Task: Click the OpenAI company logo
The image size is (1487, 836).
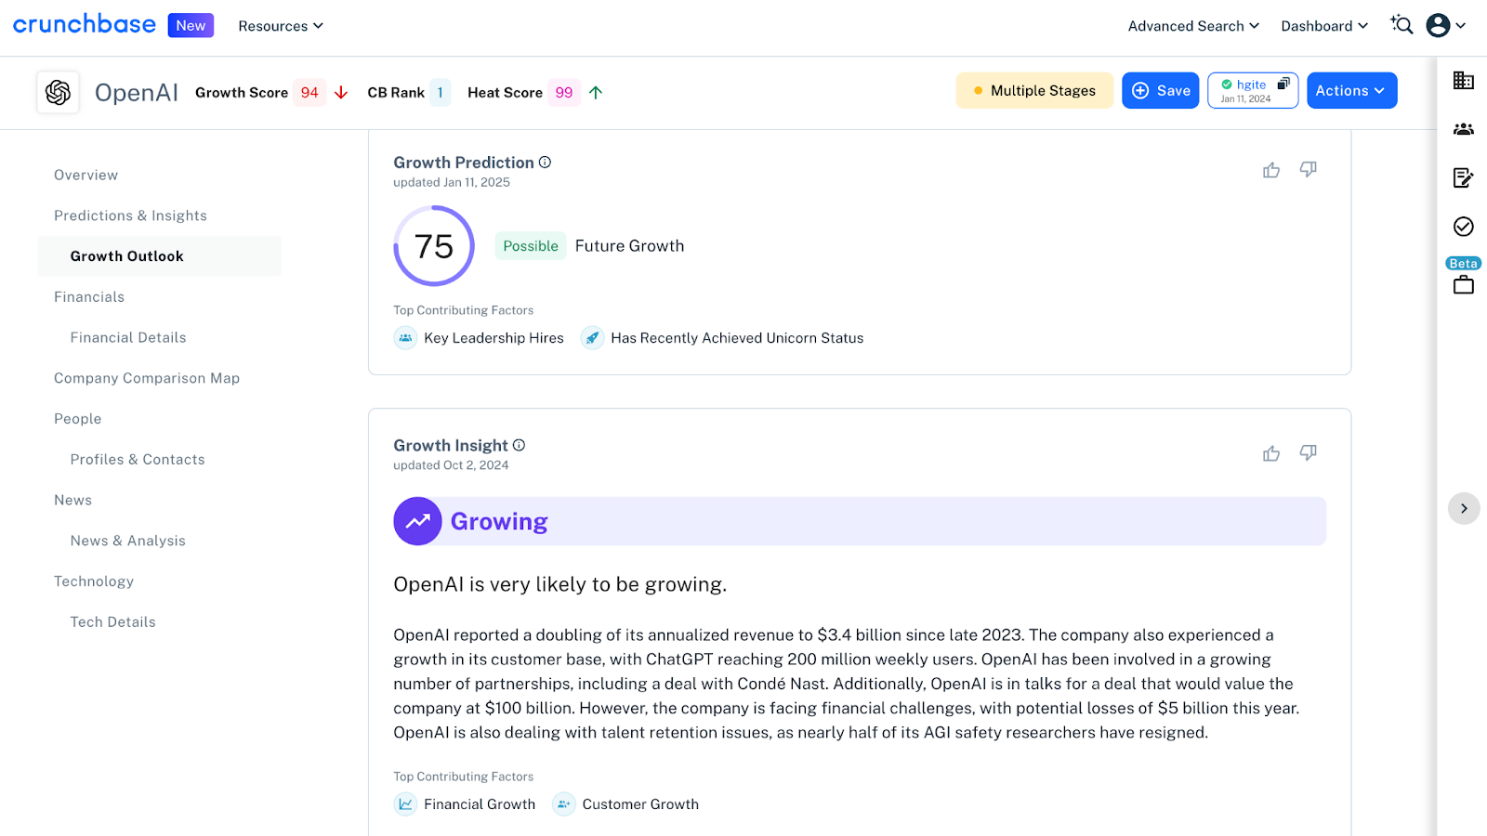Action: (58, 92)
